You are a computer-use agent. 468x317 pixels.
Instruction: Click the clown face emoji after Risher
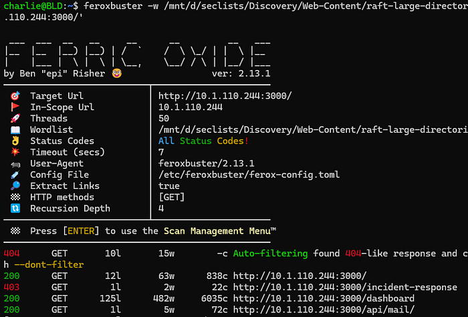[x=117, y=73]
